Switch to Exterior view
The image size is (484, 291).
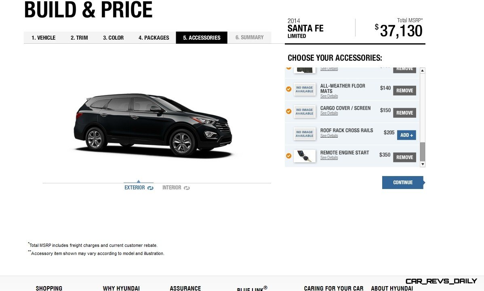pos(135,188)
